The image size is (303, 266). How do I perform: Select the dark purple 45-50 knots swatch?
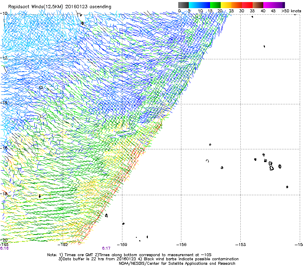click(x=279, y=5)
